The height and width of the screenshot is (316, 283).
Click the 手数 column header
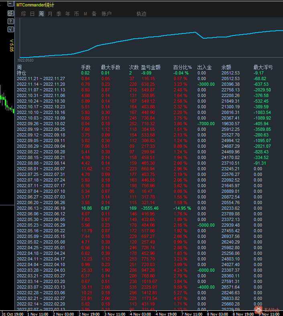click(86, 67)
